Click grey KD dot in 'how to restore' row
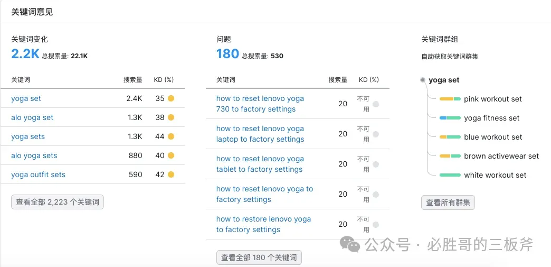 (376, 224)
